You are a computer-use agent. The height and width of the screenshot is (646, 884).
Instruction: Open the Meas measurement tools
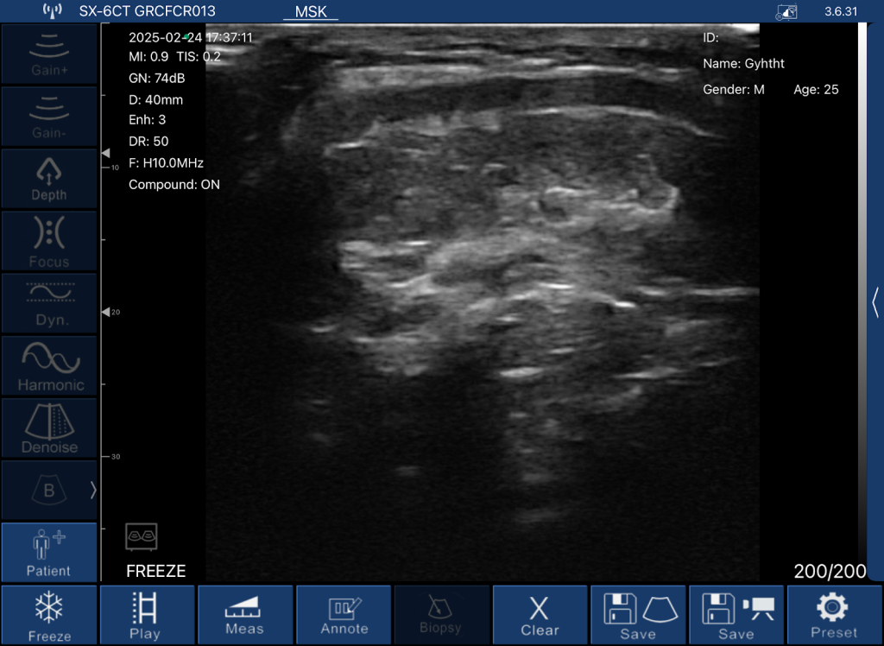click(245, 615)
